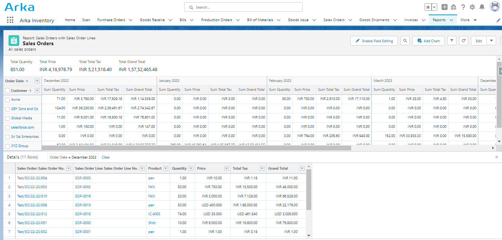This screenshot has width=502, height=240.
Task: Go to the Home tab
Action: (70, 20)
